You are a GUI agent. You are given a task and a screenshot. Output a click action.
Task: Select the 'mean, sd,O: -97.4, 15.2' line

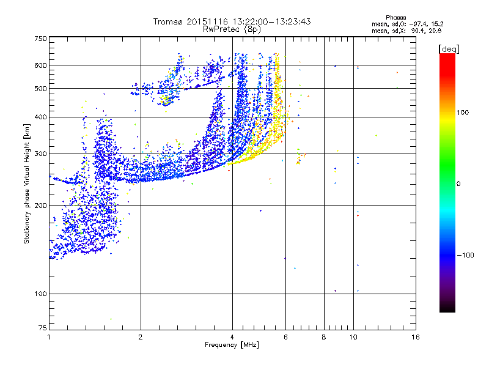pyautogui.click(x=407, y=24)
